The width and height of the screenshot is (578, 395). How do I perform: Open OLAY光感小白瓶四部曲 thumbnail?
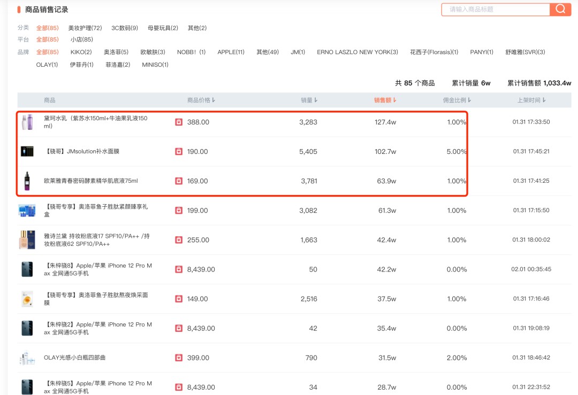coord(27,358)
